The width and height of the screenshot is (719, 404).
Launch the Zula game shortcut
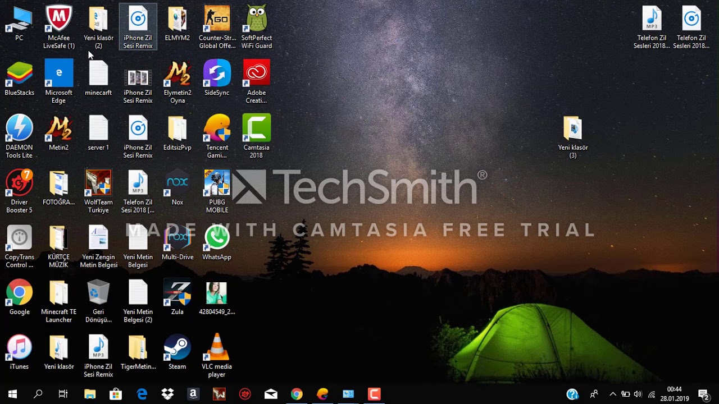pyautogui.click(x=177, y=297)
